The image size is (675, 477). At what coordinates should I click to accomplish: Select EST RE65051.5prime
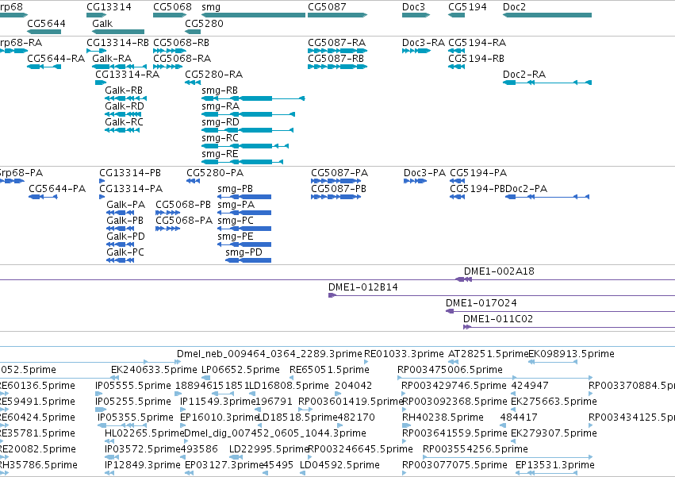pyautogui.click(x=291, y=378)
